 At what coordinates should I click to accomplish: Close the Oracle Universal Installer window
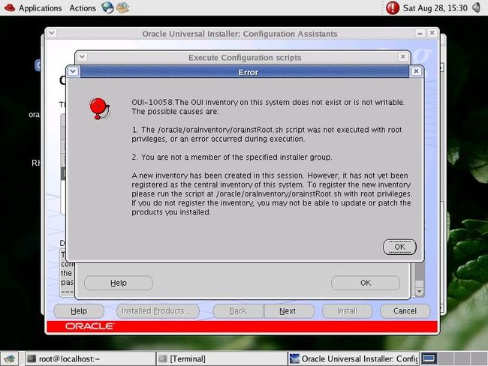[x=432, y=33]
